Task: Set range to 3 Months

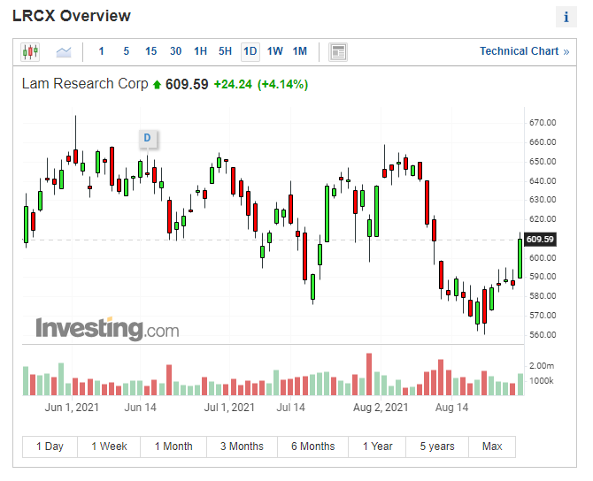Action: tap(242, 447)
